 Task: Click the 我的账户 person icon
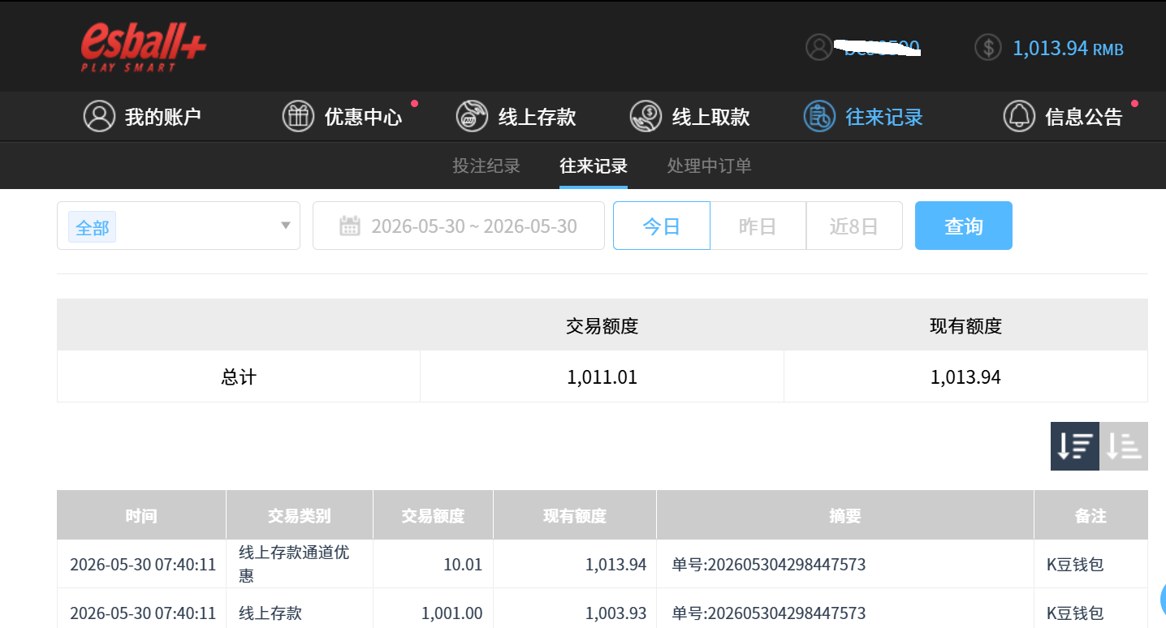pos(100,116)
